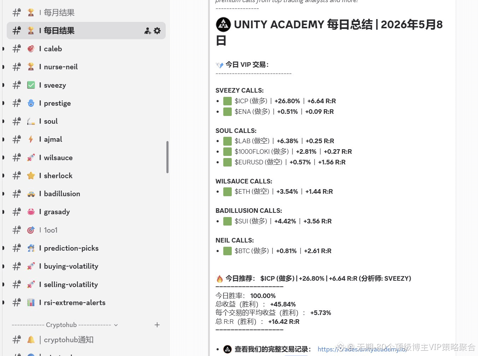Click the '$LAB (做空)' trade line
The height and width of the screenshot is (356, 478).
pyautogui.click(x=279, y=141)
